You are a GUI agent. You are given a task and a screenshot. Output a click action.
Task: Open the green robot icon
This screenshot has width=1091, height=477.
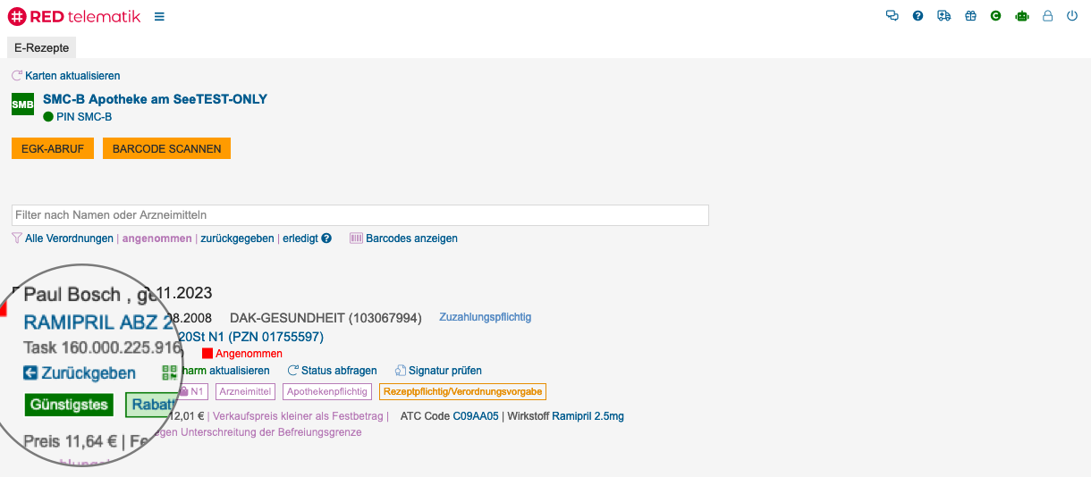1022,16
